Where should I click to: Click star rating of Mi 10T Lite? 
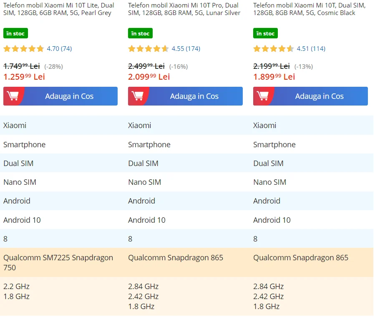[24, 49]
